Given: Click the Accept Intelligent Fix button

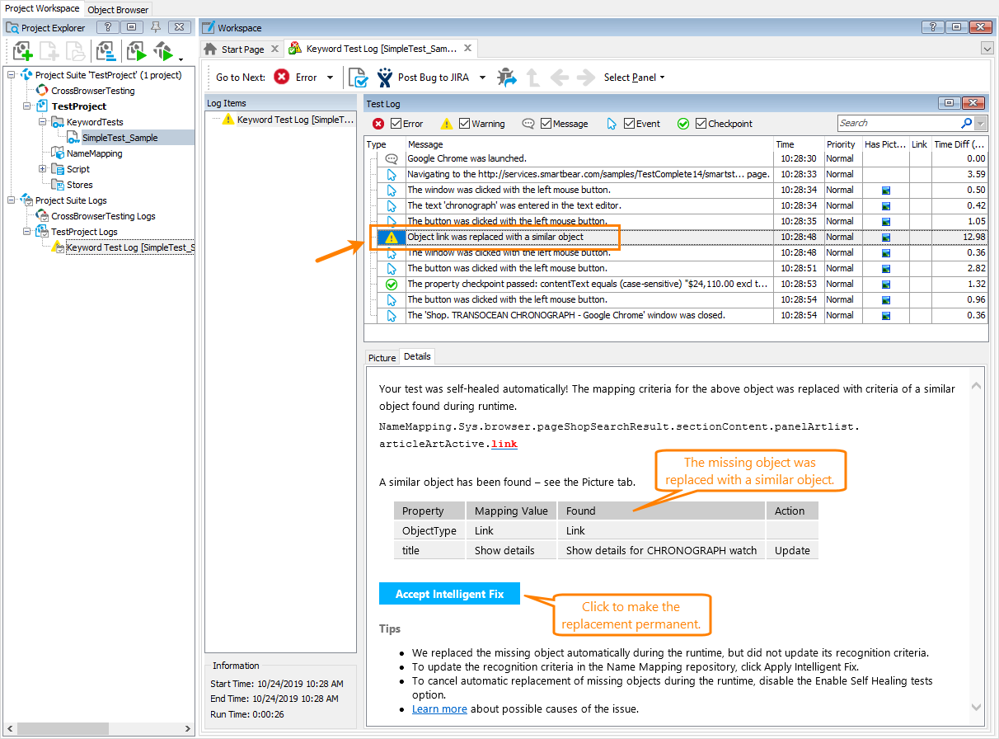Looking at the screenshot, I should point(449,593).
